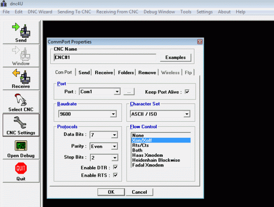Close the CommPort Properties dialog
This screenshot has height=207, width=274.
click(x=200, y=42)
